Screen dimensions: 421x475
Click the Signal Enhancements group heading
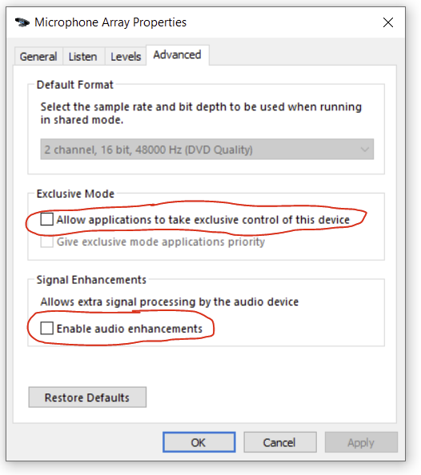91,280
